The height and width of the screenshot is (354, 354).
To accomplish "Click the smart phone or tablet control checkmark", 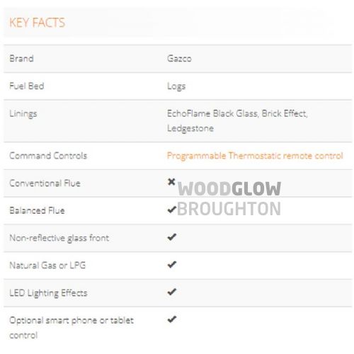I will [x=172, y=319].
